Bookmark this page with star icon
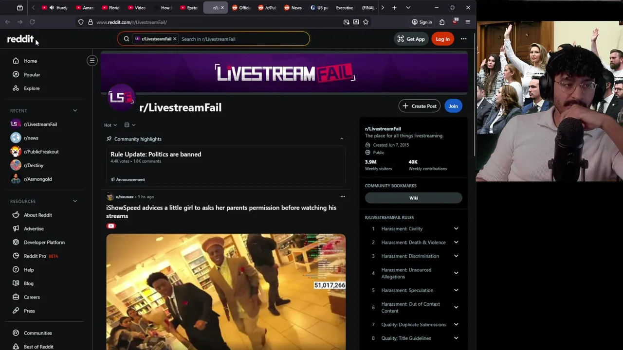This screenshot has height=350, width=623. [366, 22]
